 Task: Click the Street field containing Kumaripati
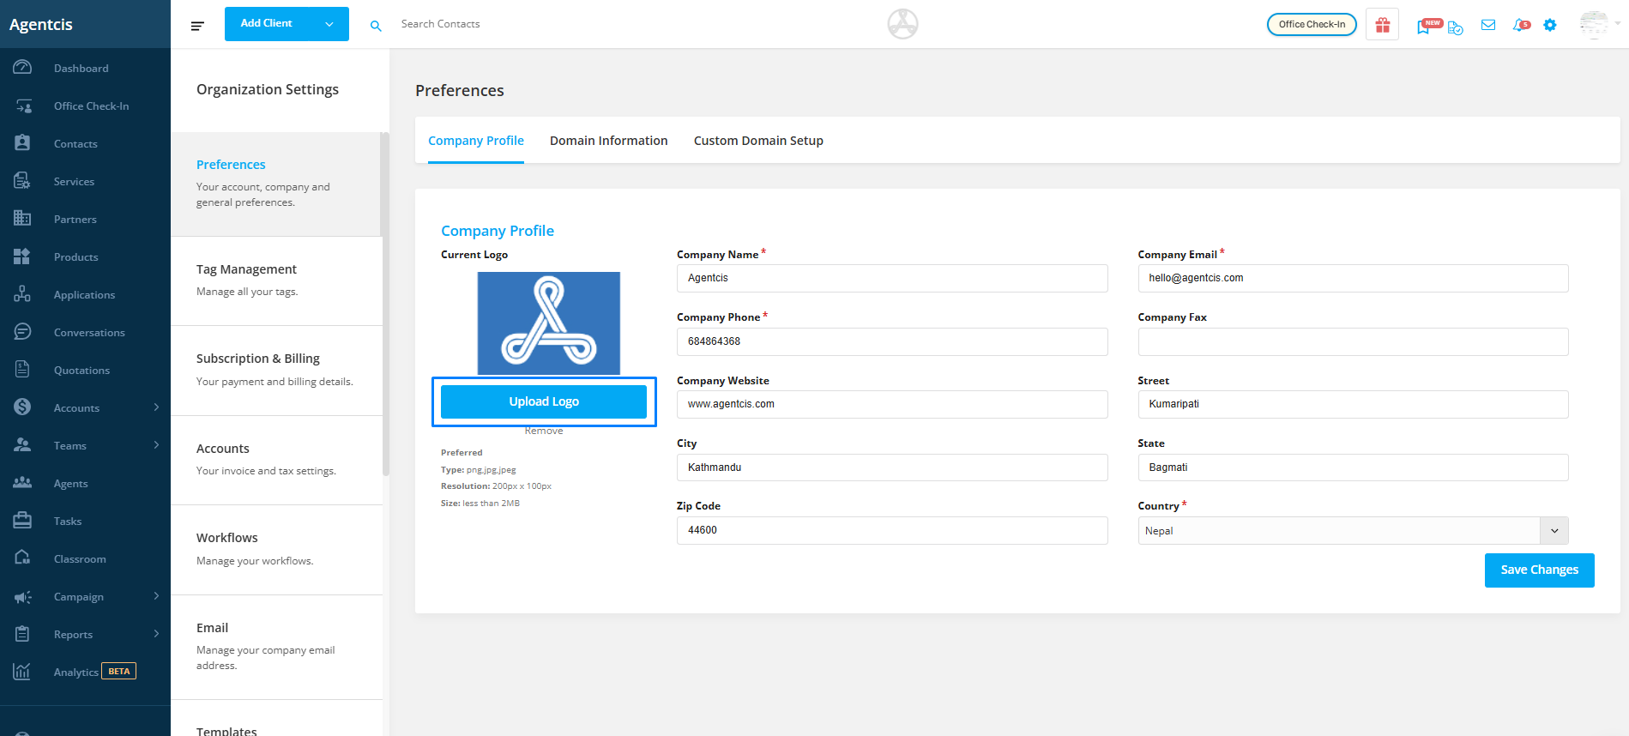[1353, 404]
